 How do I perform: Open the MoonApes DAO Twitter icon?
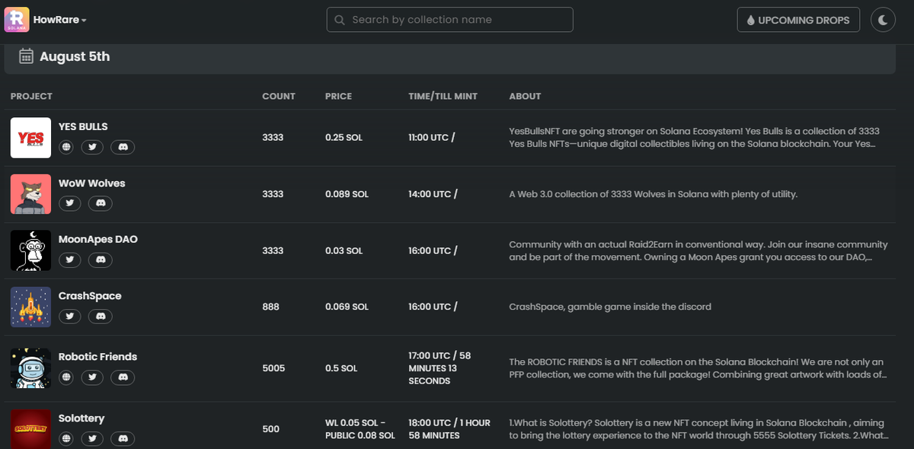(70, 260)
